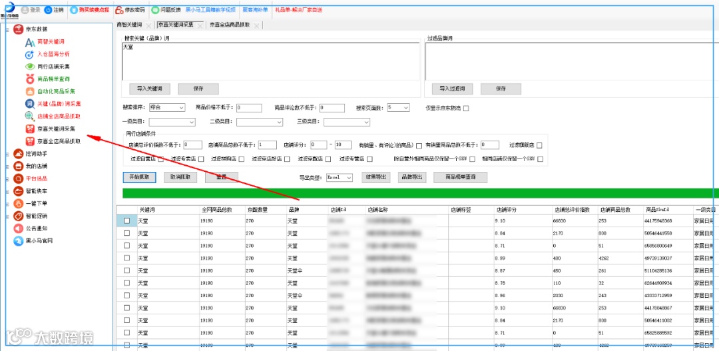The image size is (719, 351).
Task: Switch to the 京喜全店商品抓取 tab
Action: pyautogui.click(x=230, y=25)
